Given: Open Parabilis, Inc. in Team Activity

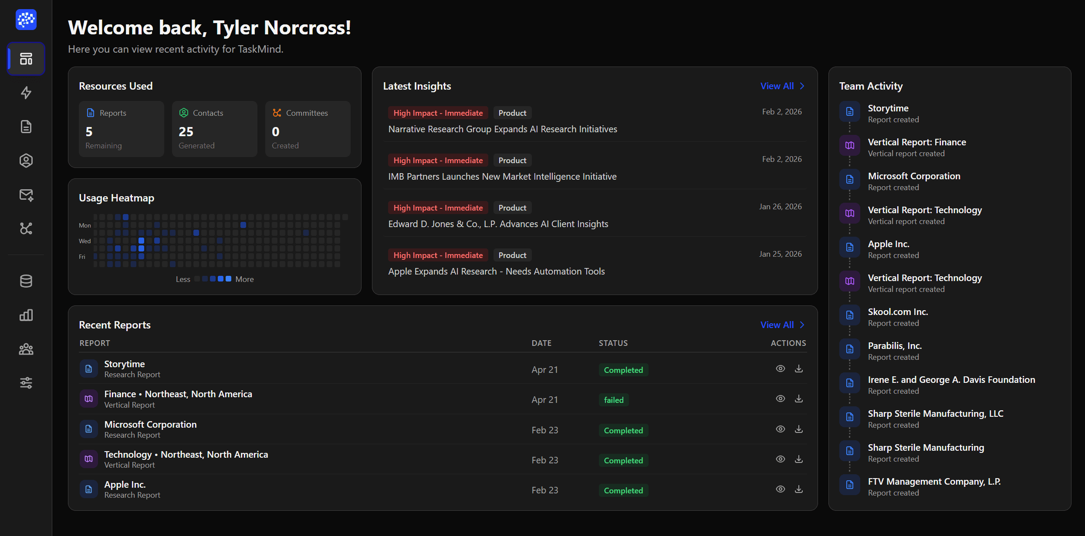Looking at the screenshot, I should click(x=895, y=346).
